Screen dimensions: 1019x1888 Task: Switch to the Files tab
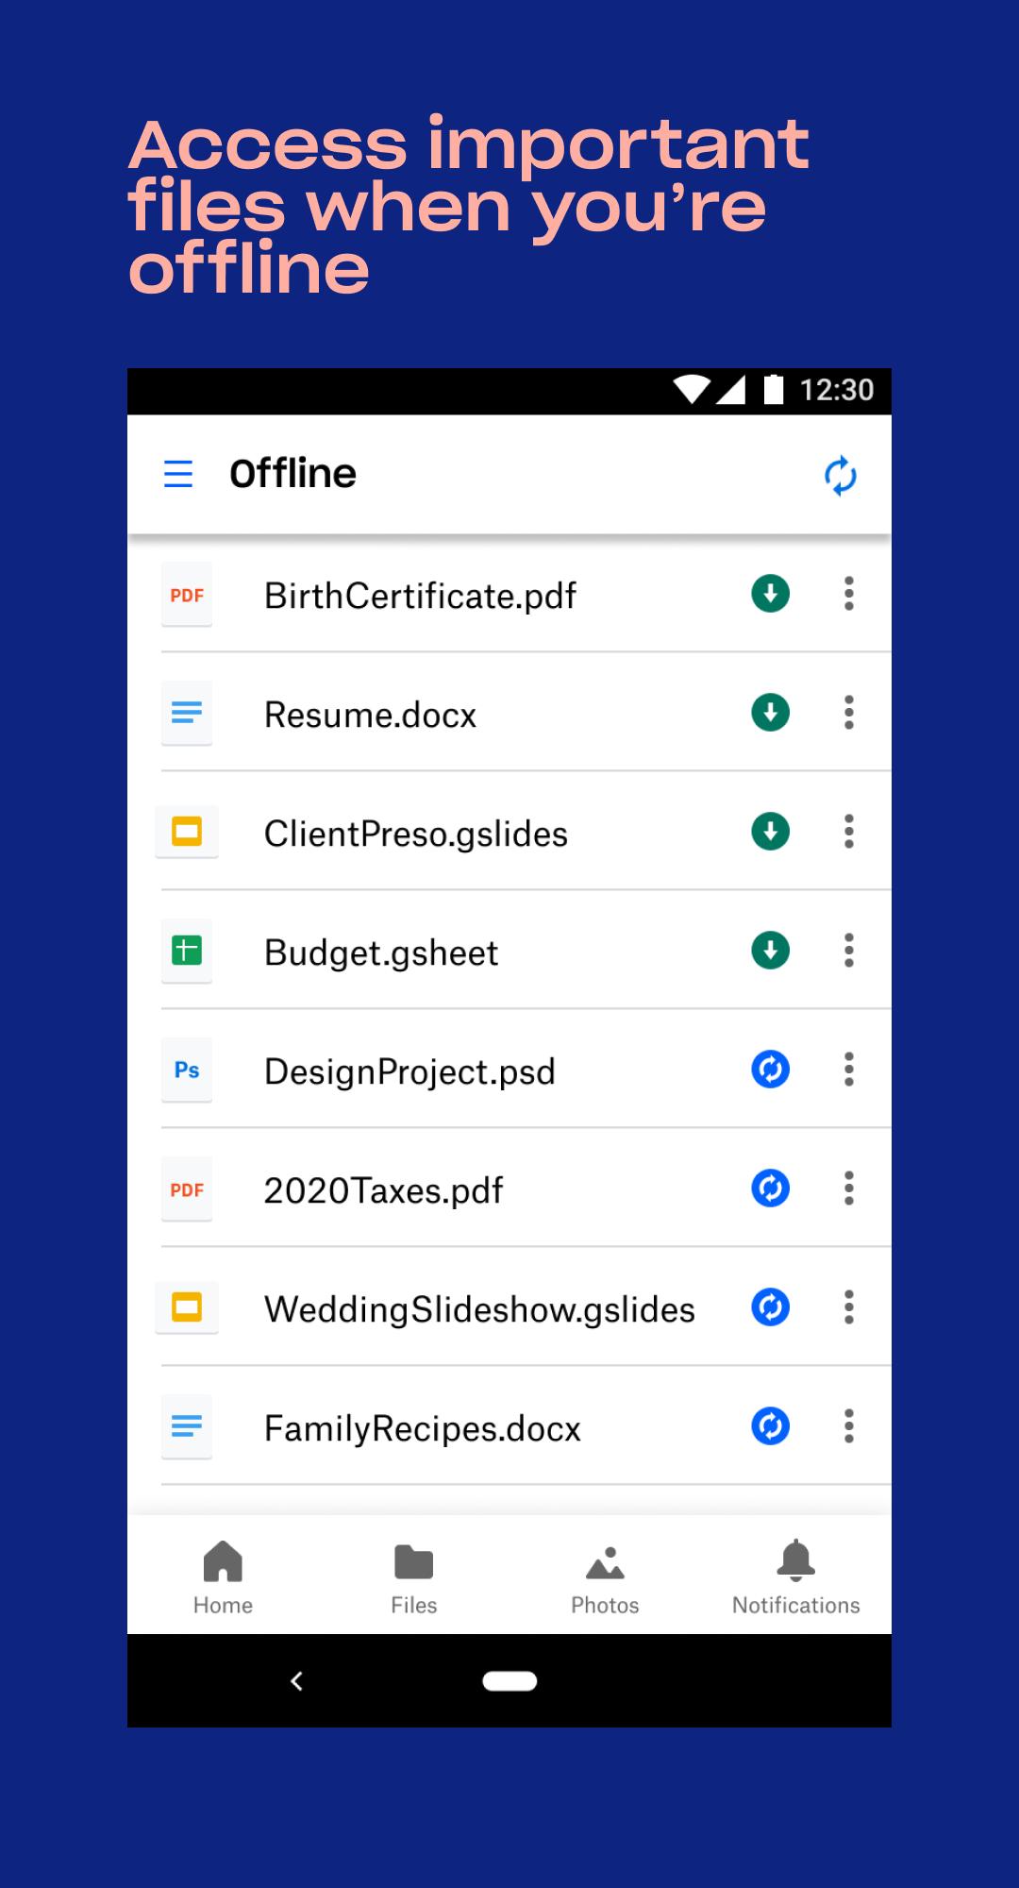click(x=414, y=1576)
